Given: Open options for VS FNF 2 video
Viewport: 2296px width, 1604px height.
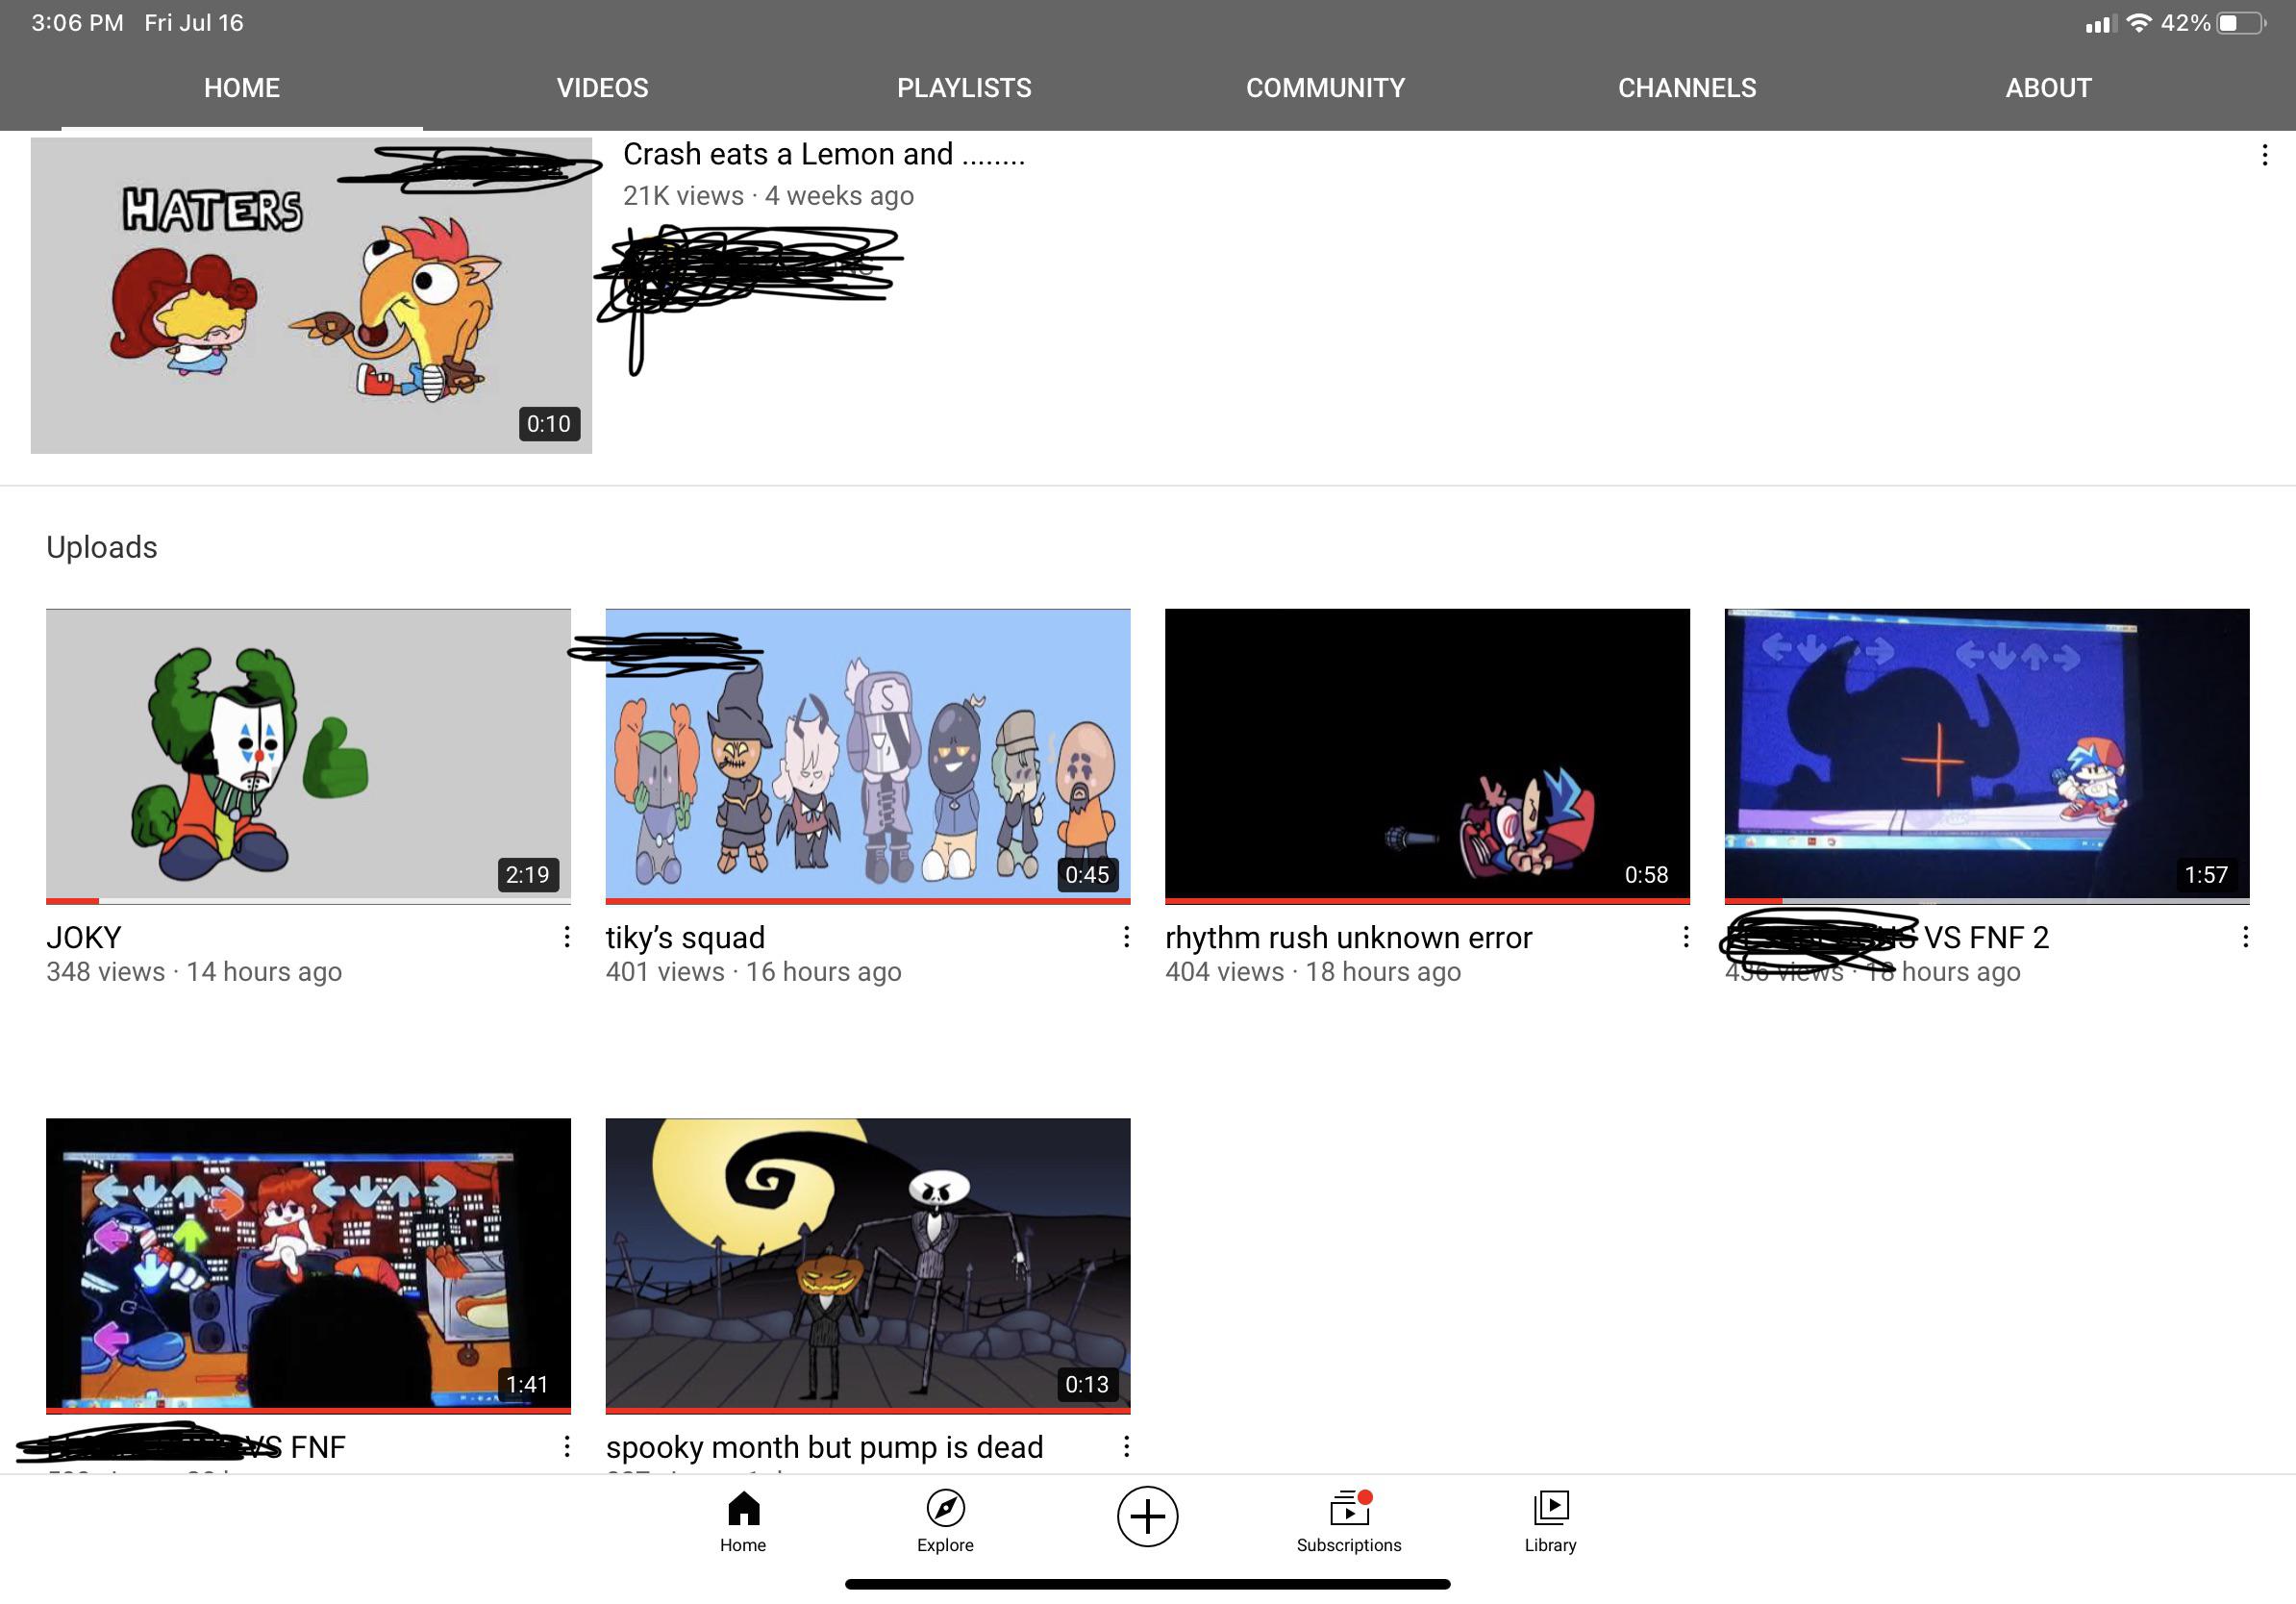Looking at the screenshot, I should click(2245, 937).
